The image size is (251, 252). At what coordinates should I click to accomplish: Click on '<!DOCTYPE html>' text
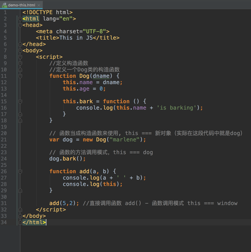pyautogui.click(x=47, y=12)
